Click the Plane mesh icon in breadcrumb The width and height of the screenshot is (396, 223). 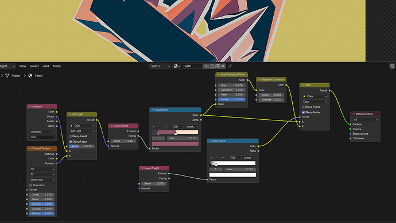[x=7, y=76]
